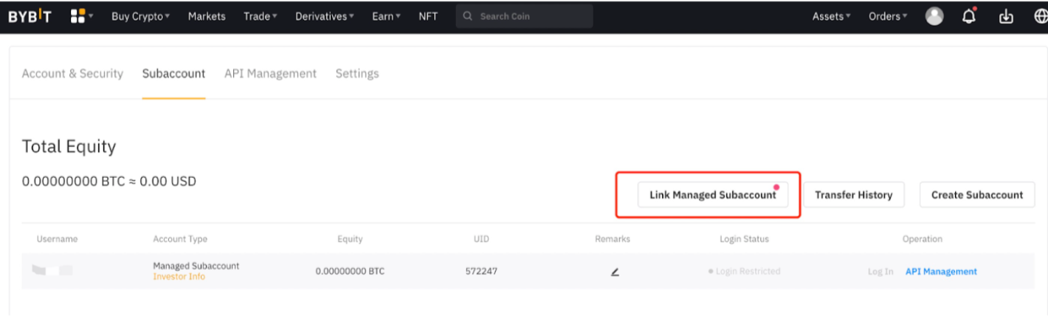
Task: Expand the Derivatives dropdown
Action: (x=324, y=16)
